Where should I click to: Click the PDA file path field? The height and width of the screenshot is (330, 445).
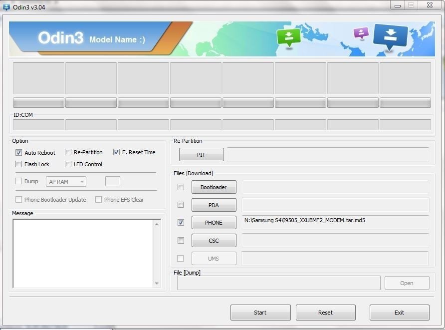[x=335, y=205]
